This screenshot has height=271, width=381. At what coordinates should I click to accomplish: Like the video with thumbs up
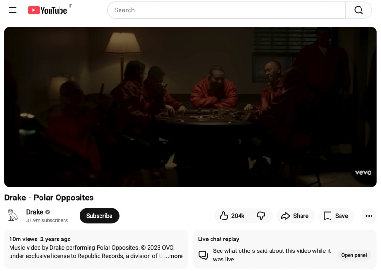click(x=223, y=216)
